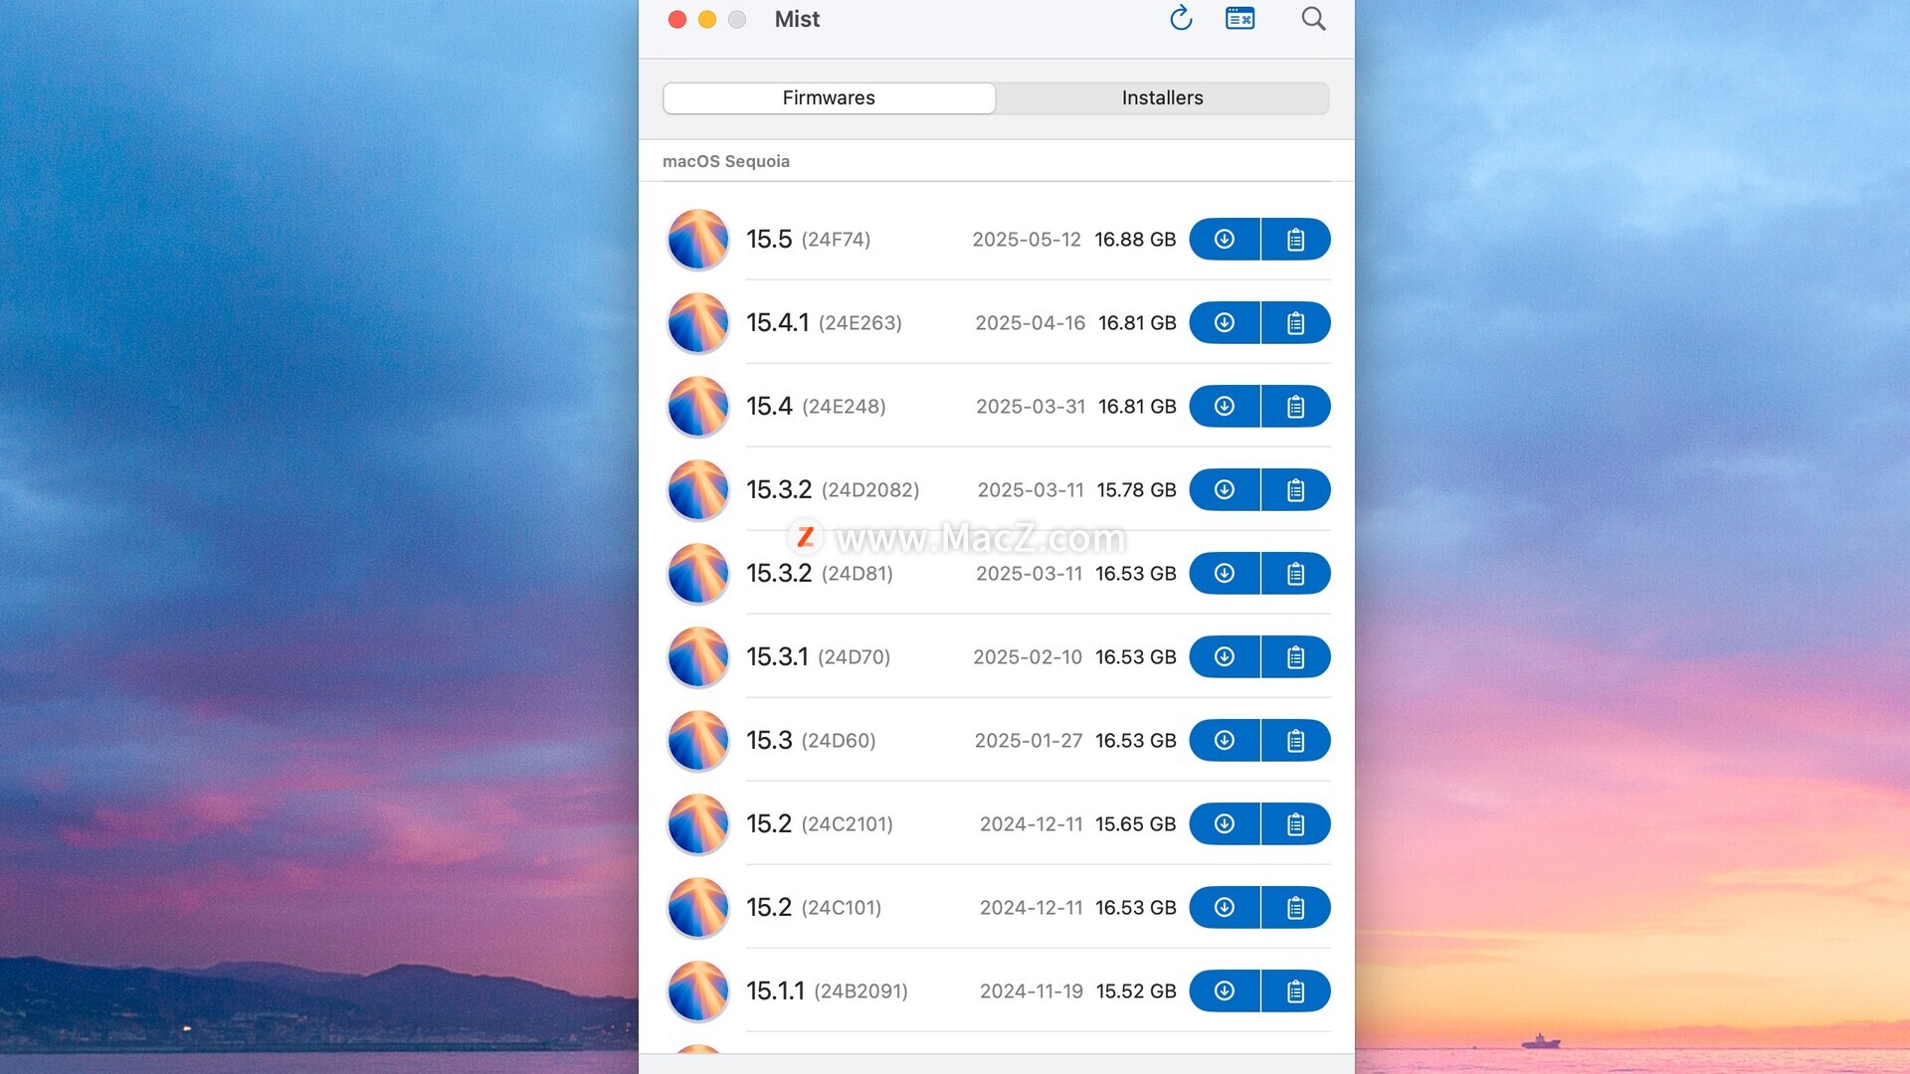Click the date 2024-11-19
This screenshot has width=1910, height=1074.
(x=1032, y=990)
